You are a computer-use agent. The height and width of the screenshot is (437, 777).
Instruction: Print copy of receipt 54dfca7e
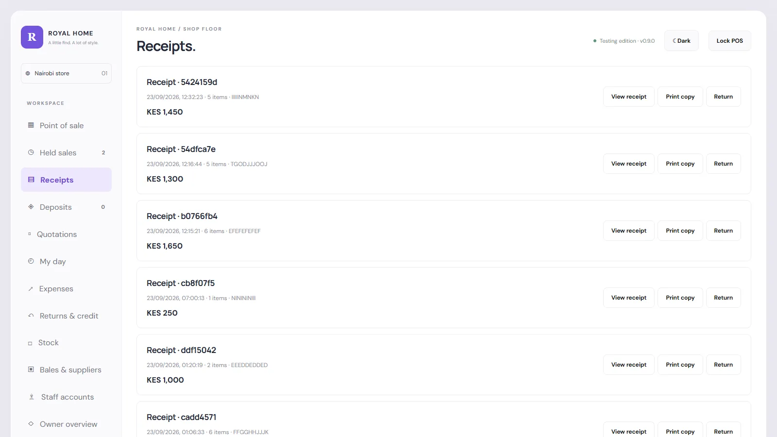click(x=680, y=164)
